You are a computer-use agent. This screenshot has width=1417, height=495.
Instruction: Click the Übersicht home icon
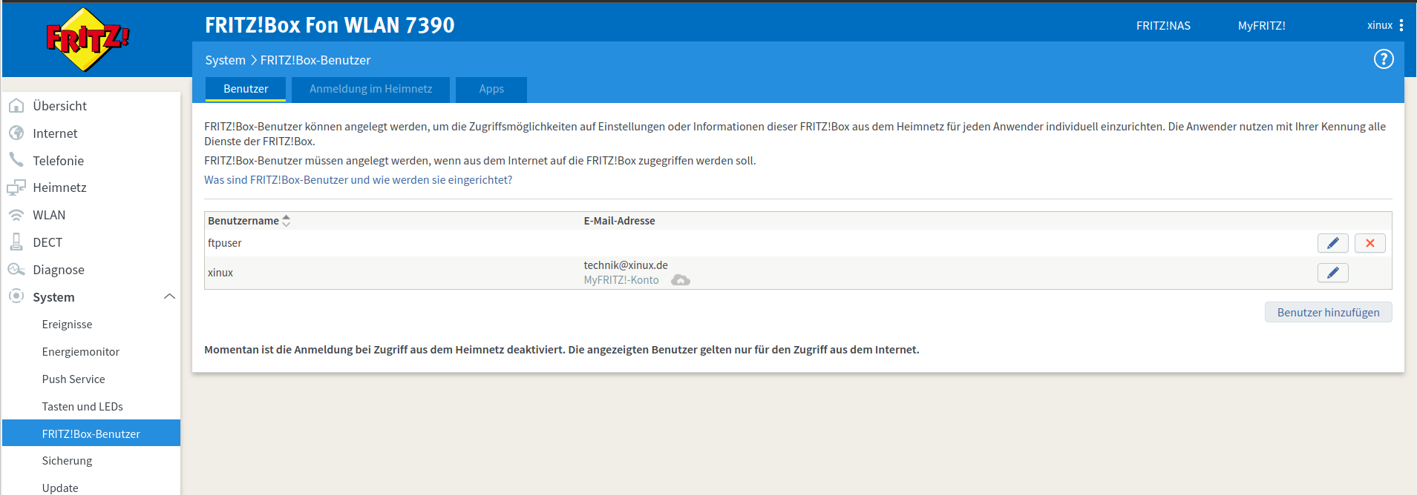[x=16, y=106]
